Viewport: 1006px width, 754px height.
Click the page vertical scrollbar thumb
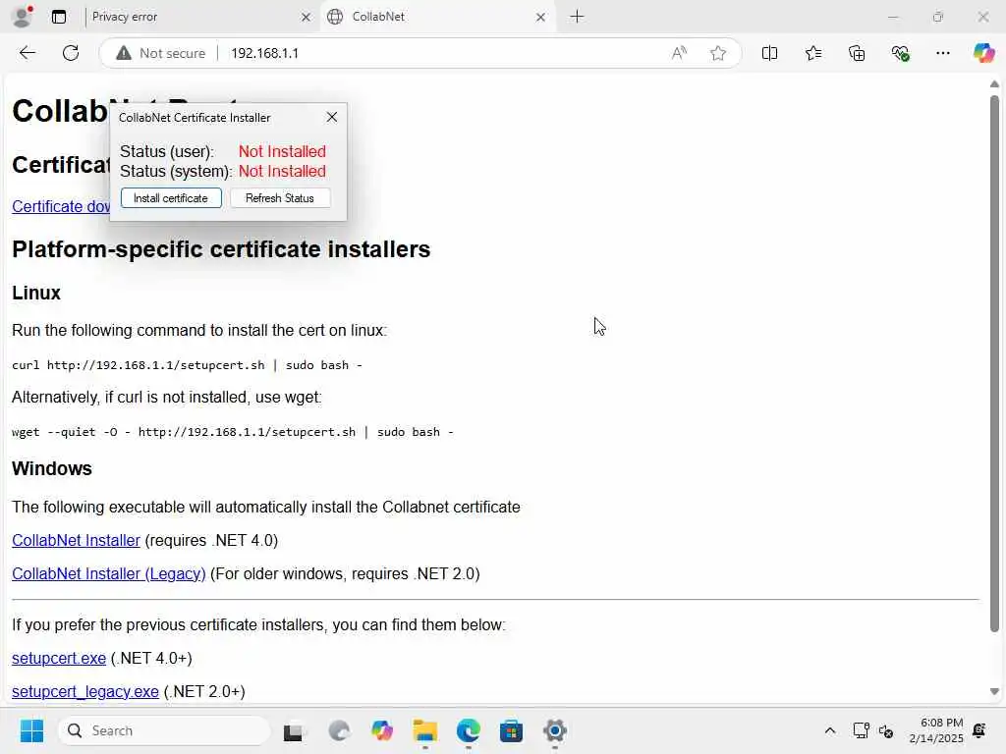tap(994, 363)
